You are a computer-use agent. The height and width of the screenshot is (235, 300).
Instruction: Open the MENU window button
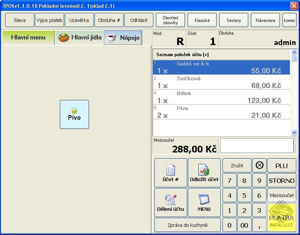click(204, 203)
